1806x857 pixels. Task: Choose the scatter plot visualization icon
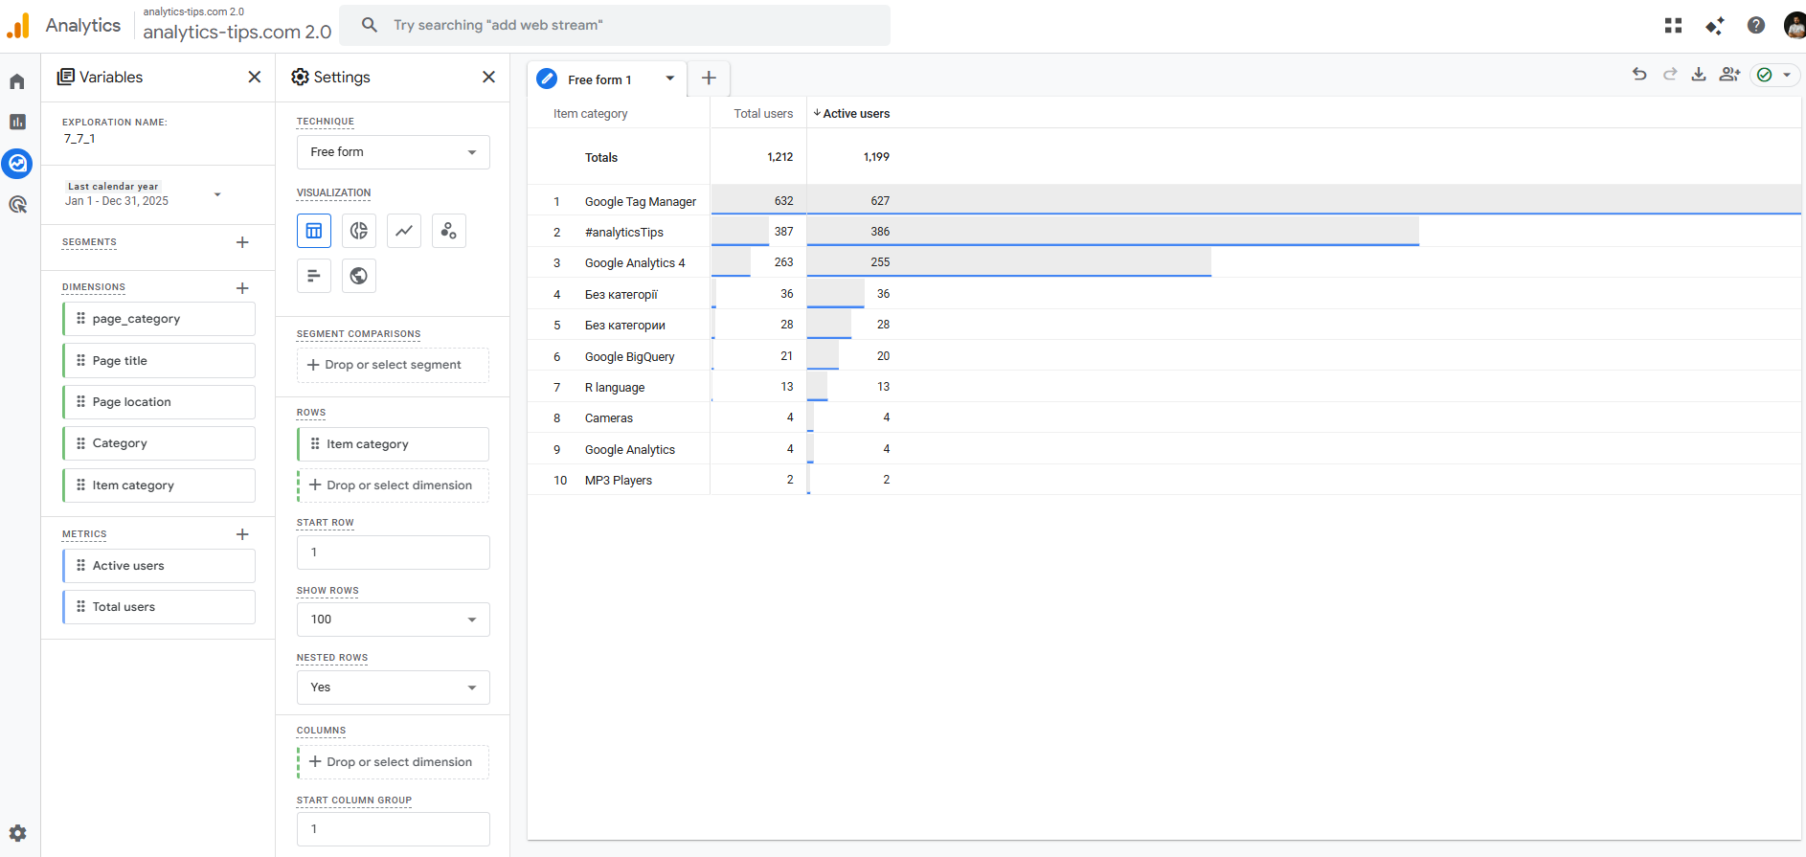pyautogui.click(x=448, y=231)
